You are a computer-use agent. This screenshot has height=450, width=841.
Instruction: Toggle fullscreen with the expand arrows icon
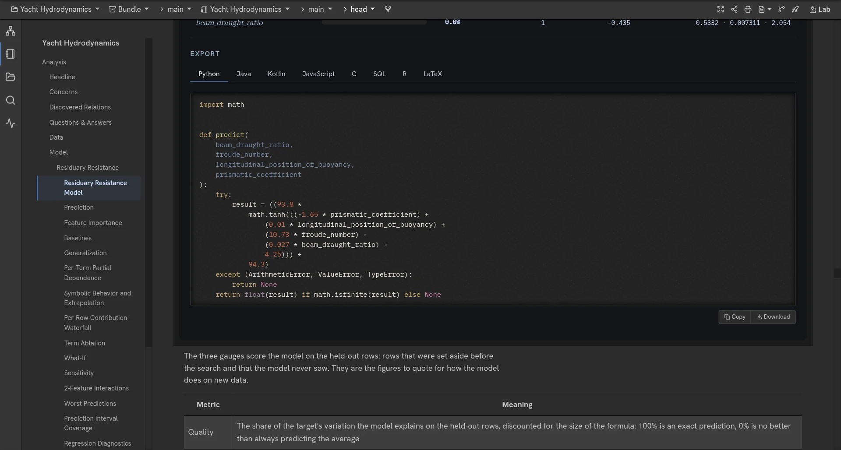[x=721, y=9]
